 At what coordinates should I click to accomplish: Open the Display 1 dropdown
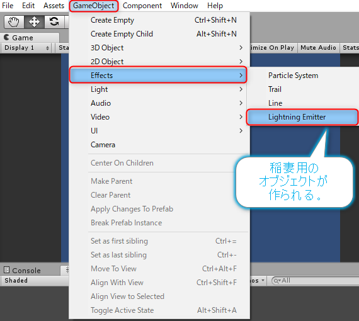(x=26, y=48)
